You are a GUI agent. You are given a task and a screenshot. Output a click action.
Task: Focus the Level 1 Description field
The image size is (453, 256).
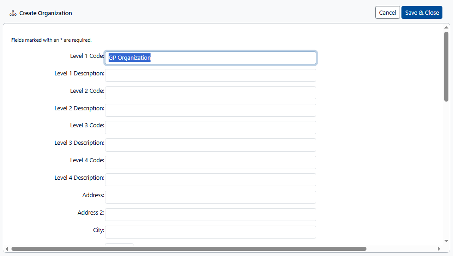click(x=210, y=75)
